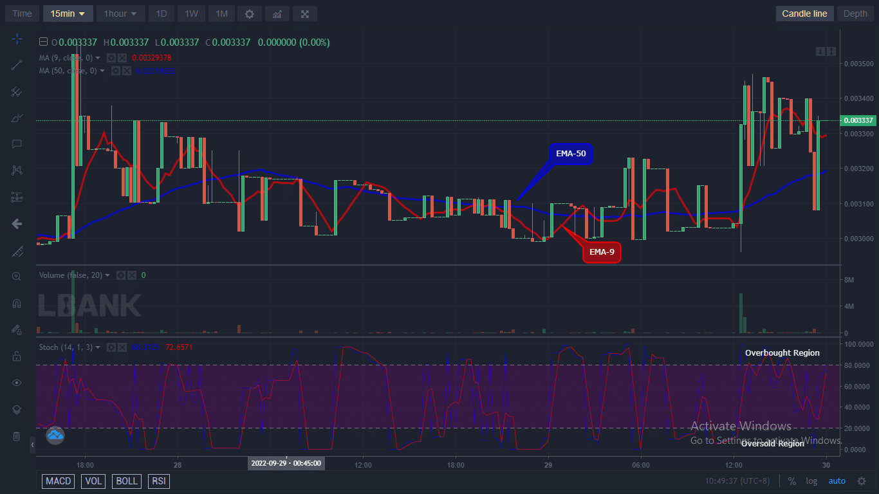Activate the zoom in tool
The image size is (879, 494).
tap(17, 277)
